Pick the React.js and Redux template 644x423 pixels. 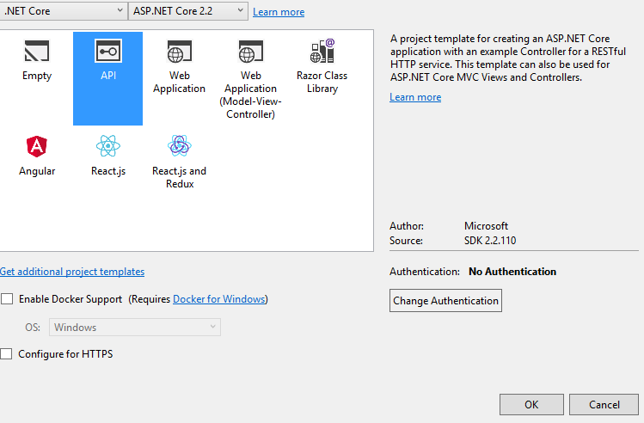click(x=180, y=161)
